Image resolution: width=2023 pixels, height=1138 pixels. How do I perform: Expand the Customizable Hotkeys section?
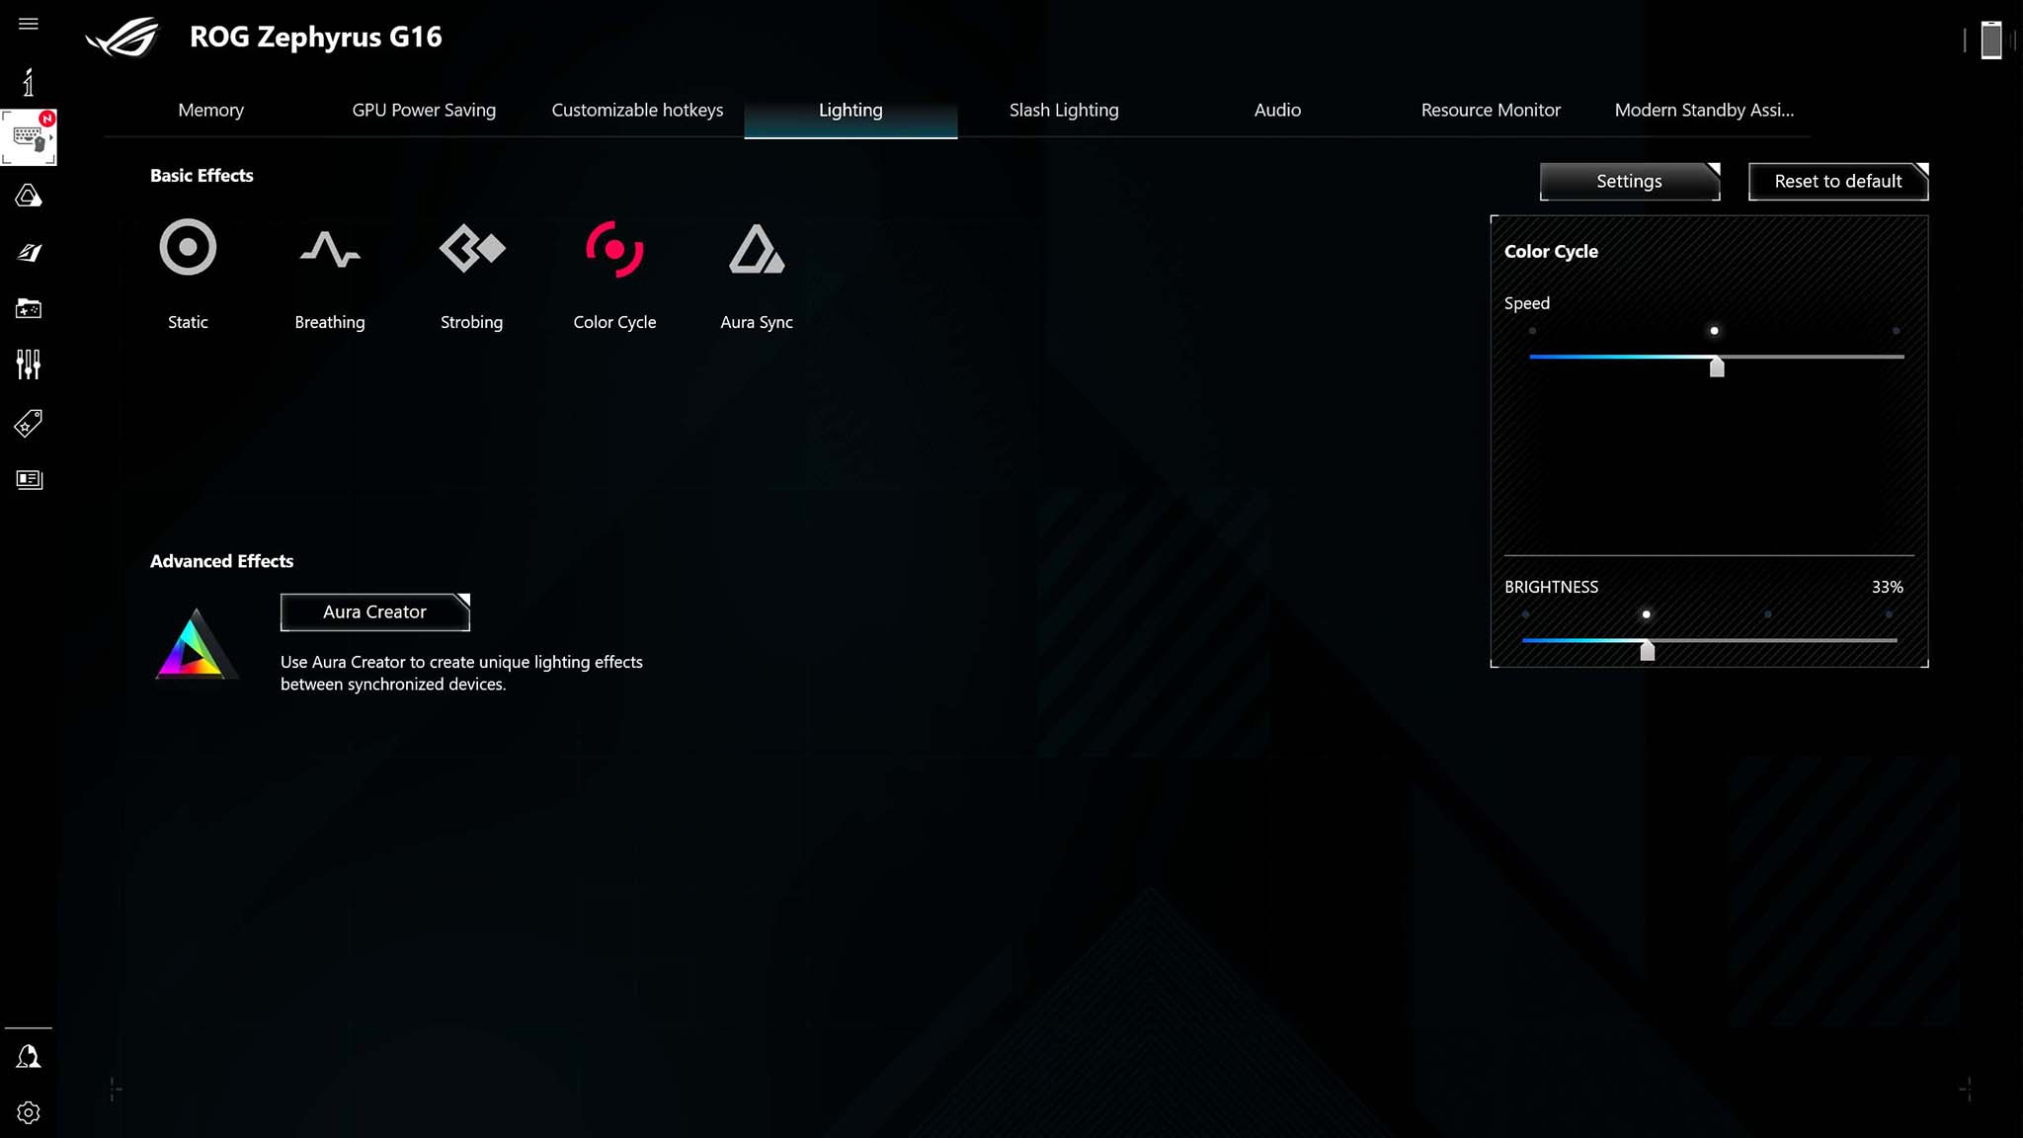(x=638, y=110)
